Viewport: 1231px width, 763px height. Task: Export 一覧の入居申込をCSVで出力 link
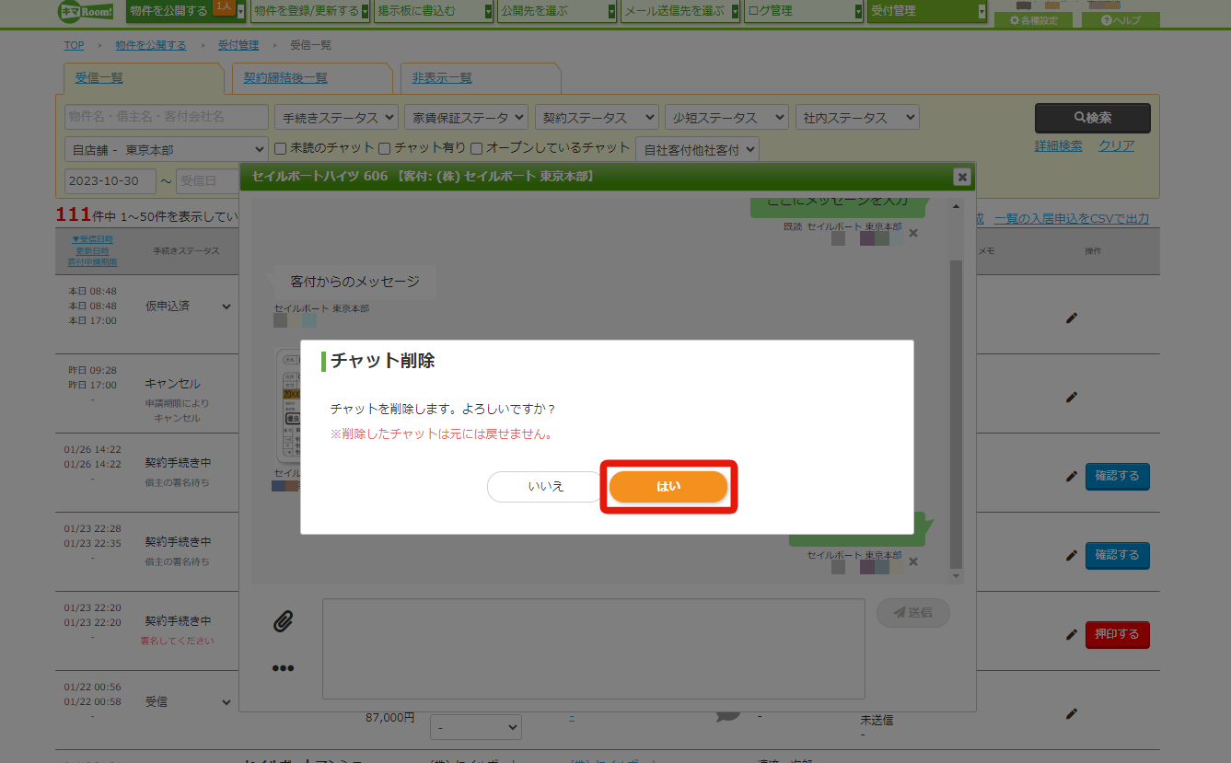click(1072, 218)
